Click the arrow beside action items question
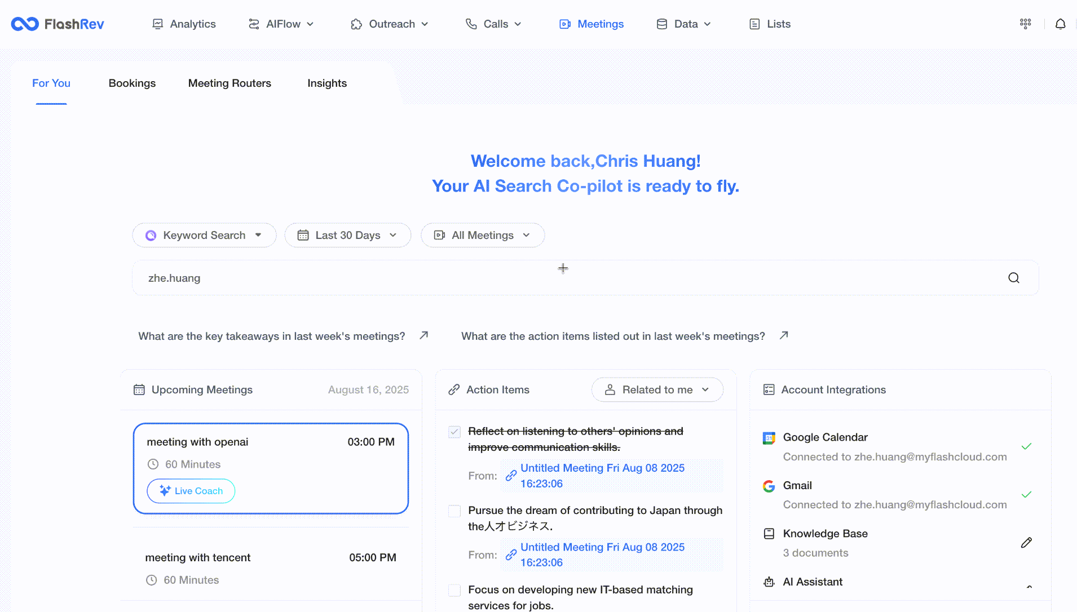The height and width of the screenshot is (612, 1077). 784,335
